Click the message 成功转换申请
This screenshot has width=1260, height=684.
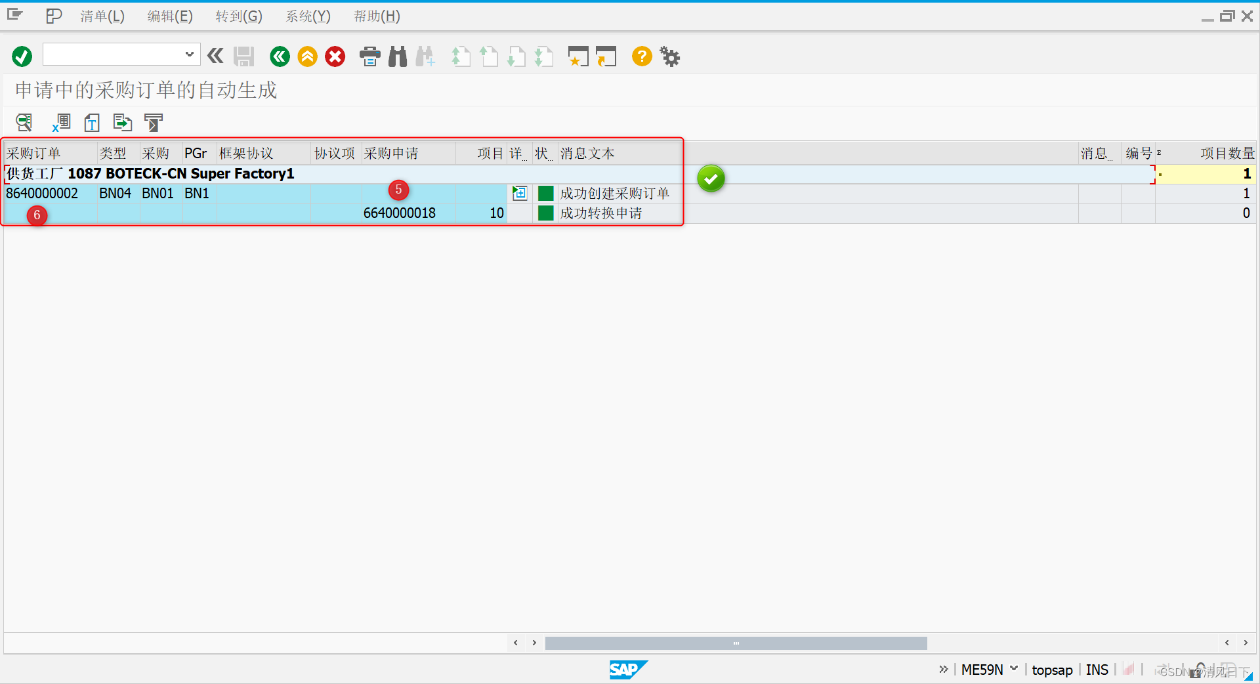coord(601,213)
